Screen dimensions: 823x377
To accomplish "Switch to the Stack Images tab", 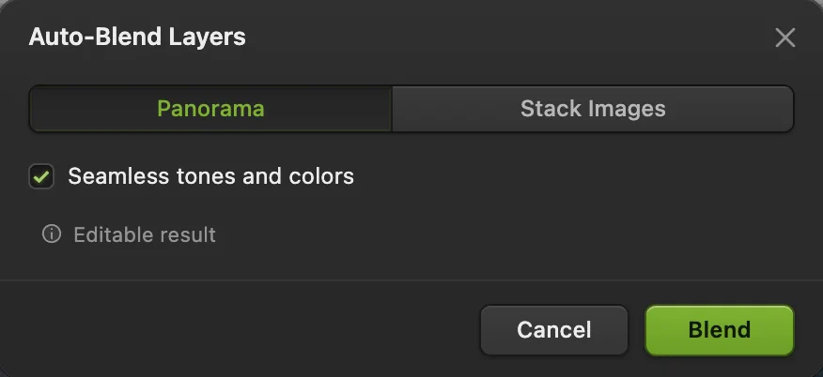I will (x=593, y=109).
